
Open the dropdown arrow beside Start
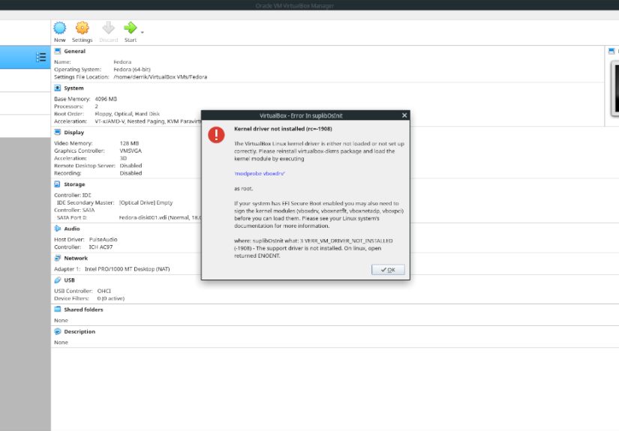(x=142, y=32)
